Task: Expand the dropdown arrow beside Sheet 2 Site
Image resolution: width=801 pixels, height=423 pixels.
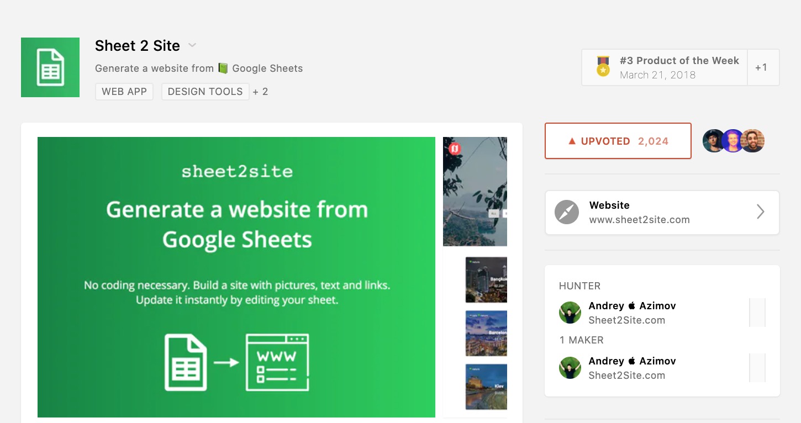Action: (192, 45)
